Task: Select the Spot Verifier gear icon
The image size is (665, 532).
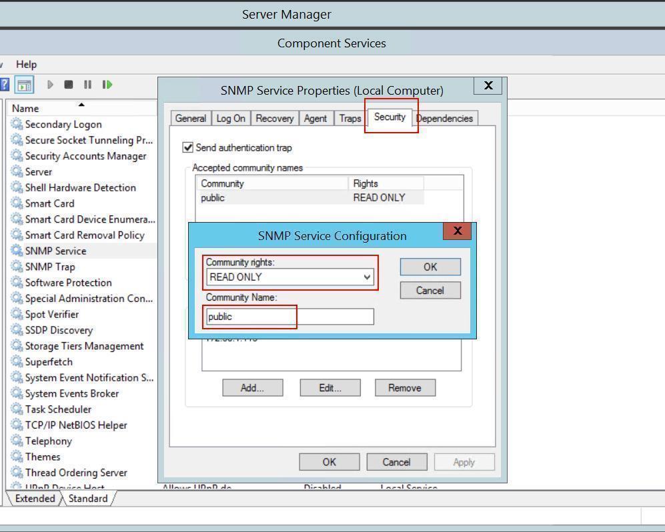Action: (x=17, y=314)
